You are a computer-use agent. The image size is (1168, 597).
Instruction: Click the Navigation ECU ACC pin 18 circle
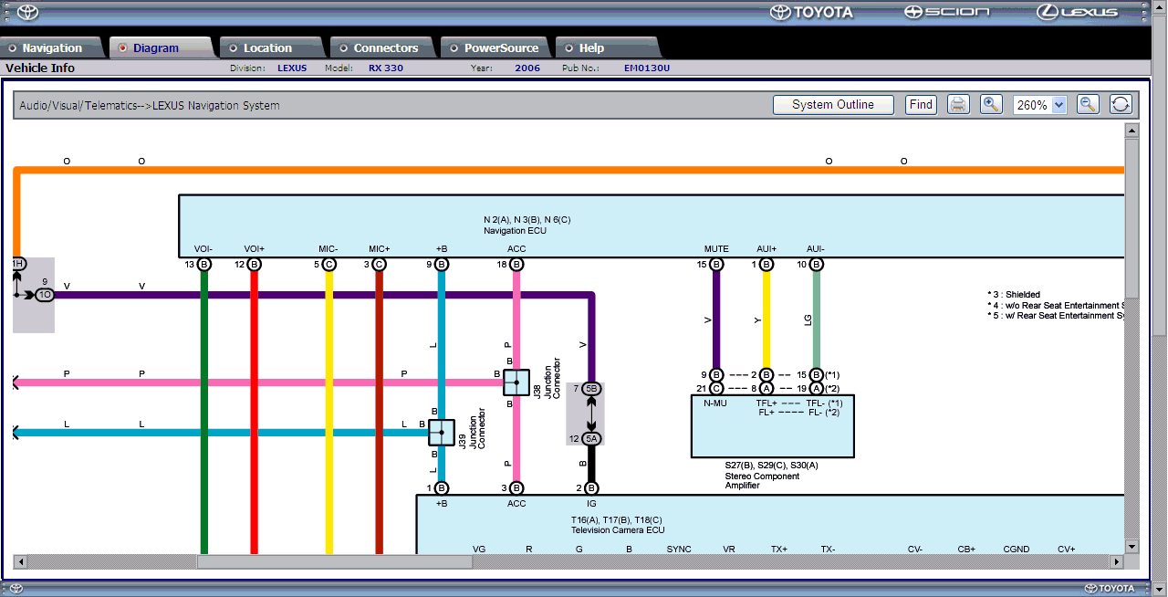click(x=516, y=265)
